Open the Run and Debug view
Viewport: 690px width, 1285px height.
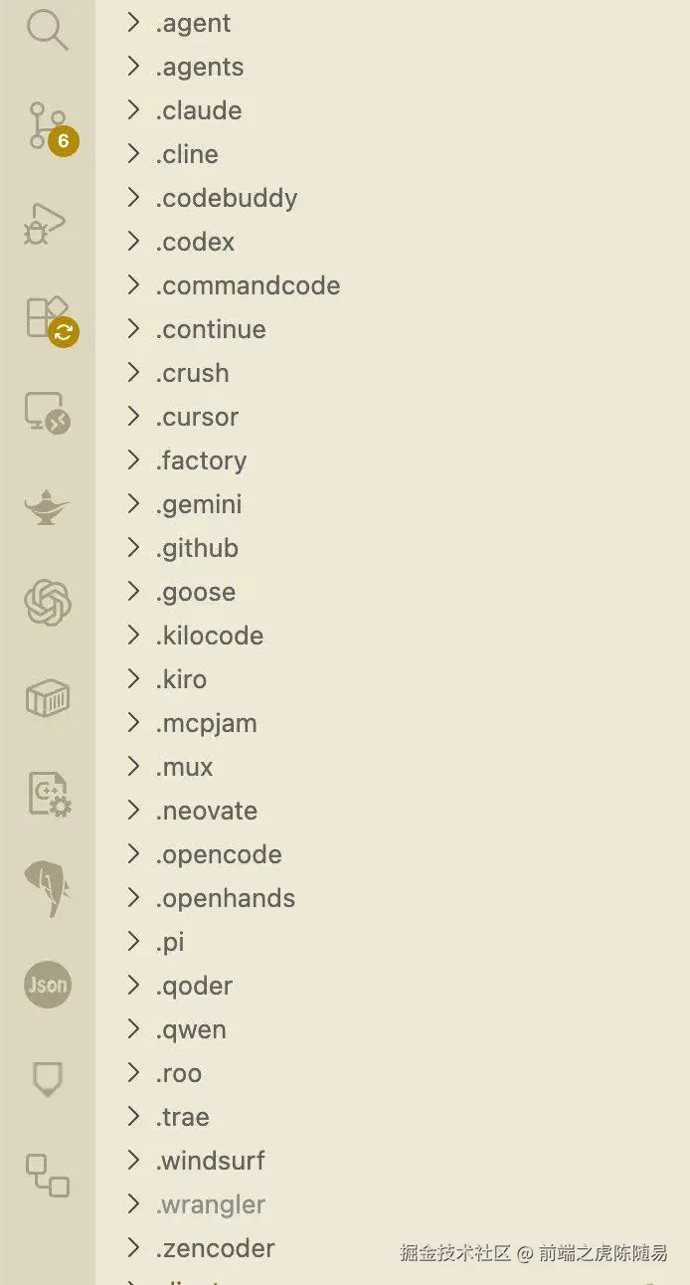[x=46, y=223]
